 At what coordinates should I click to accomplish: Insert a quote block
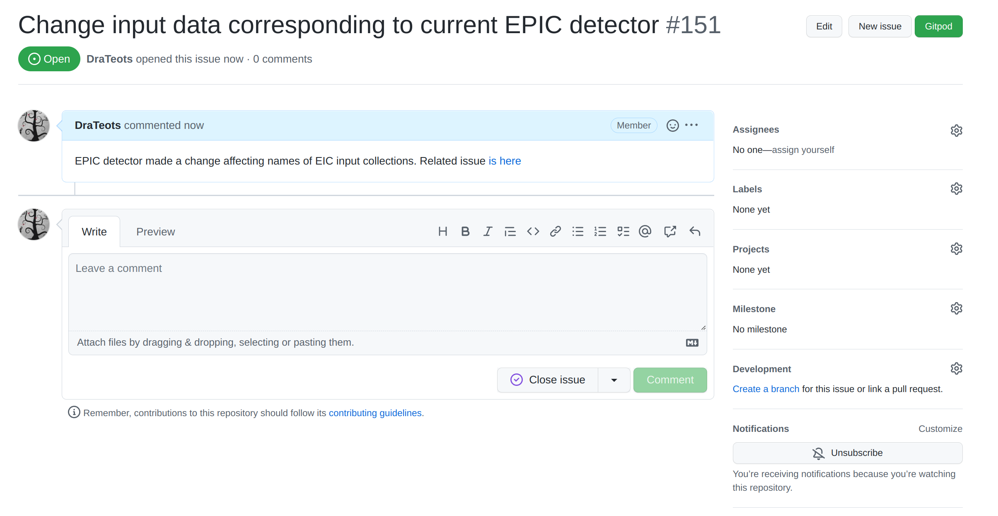coord(510,231)
